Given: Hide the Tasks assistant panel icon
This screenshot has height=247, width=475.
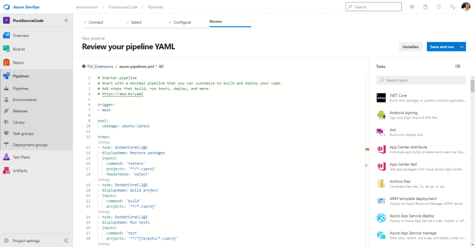Looking at the screenshot, I should [458, 66].
